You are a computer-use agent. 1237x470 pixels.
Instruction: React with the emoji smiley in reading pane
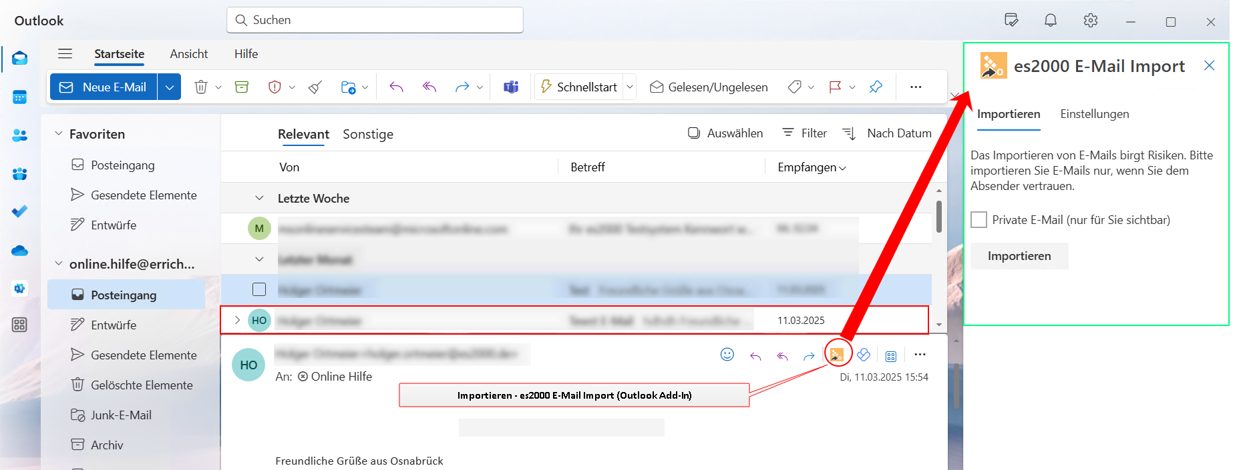727,355
